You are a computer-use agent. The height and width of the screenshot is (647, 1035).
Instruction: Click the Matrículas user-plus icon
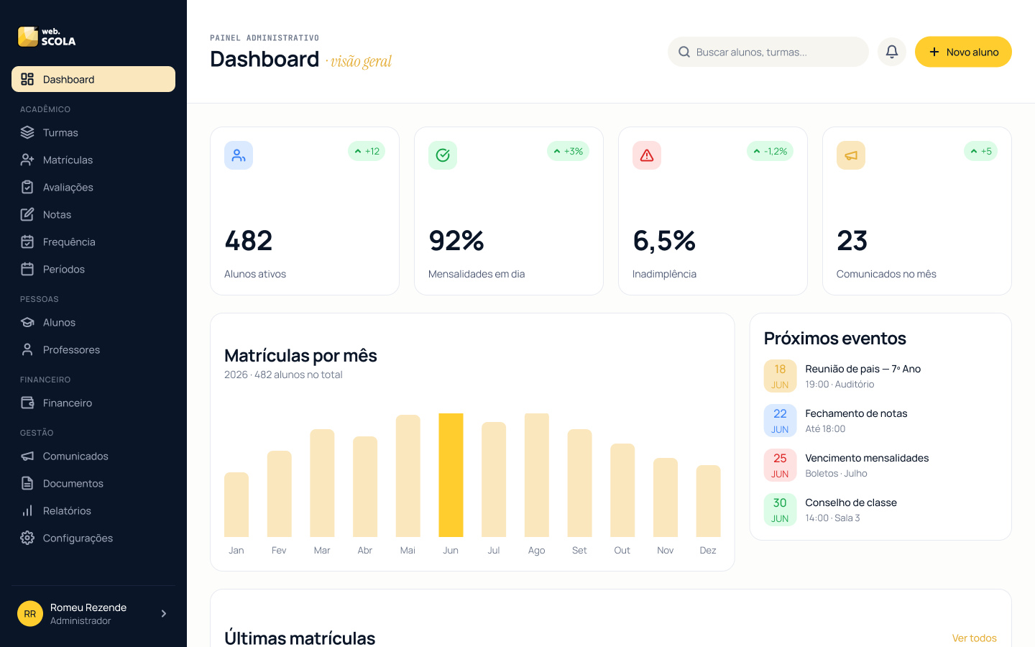coord(27,160)
